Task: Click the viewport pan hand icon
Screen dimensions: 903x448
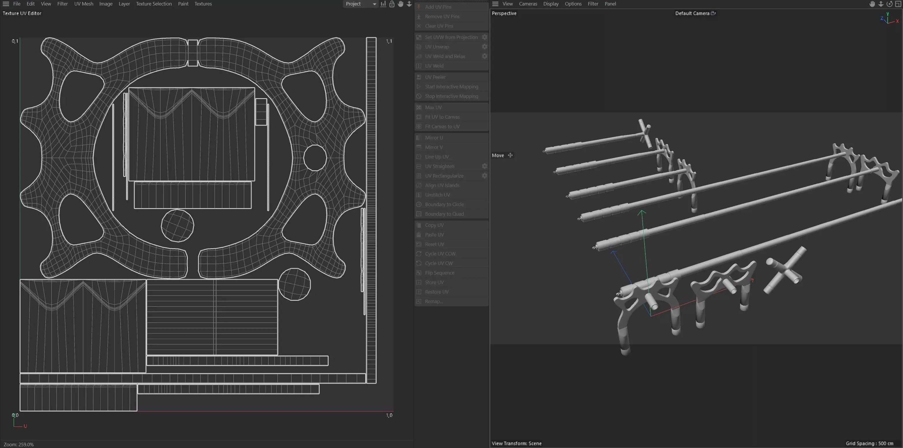Action: click(872, 4)
